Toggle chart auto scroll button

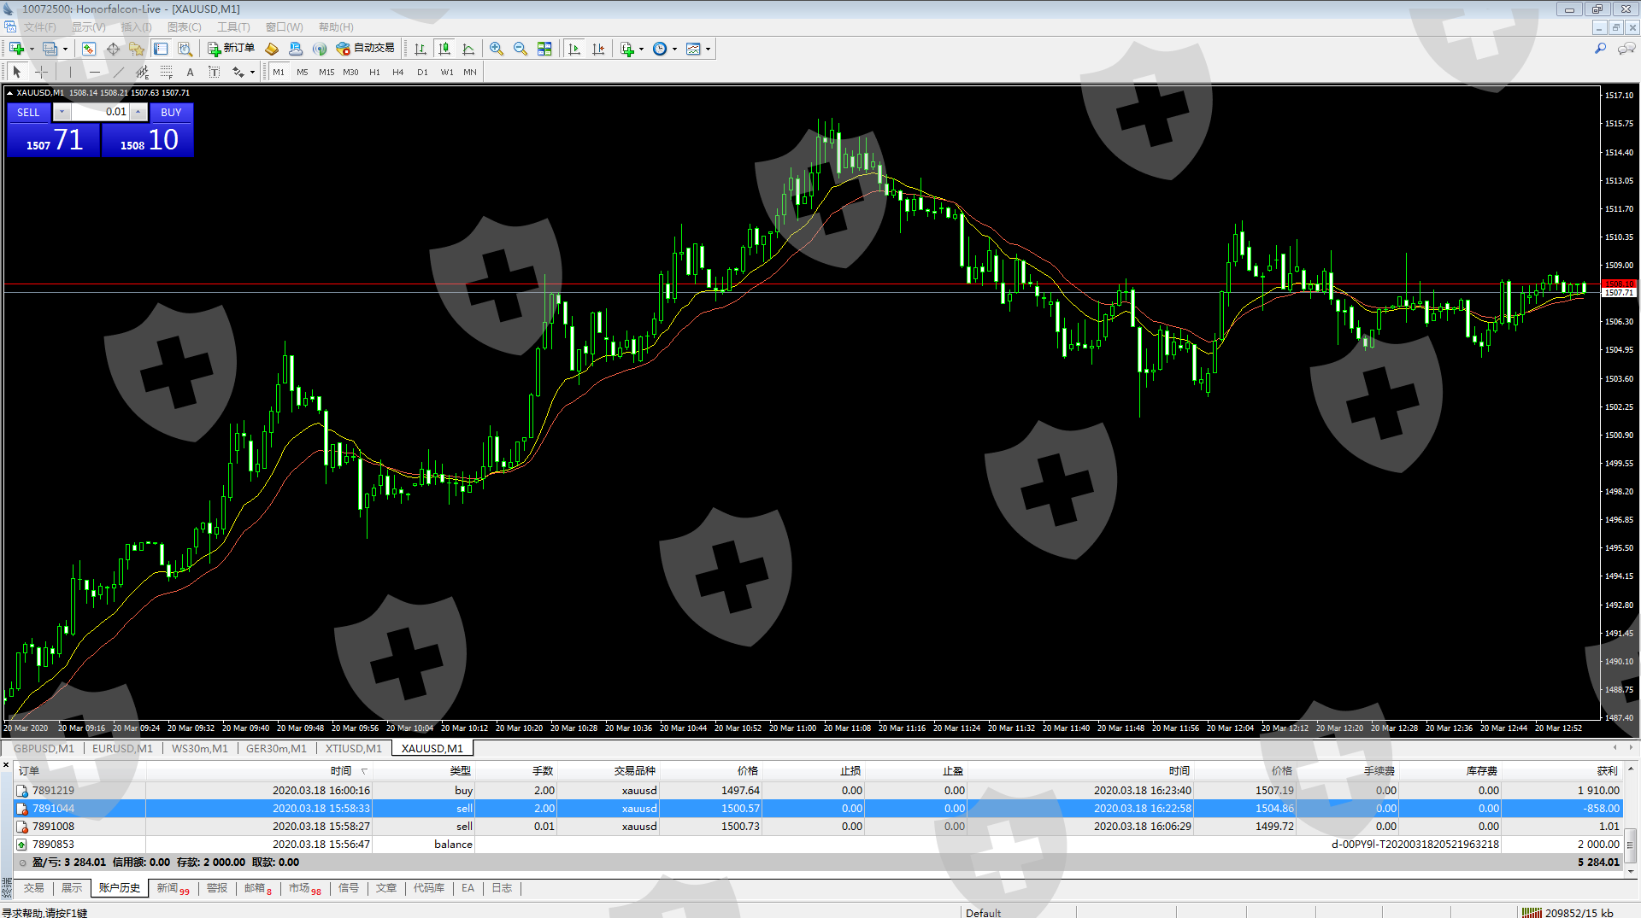574,49
